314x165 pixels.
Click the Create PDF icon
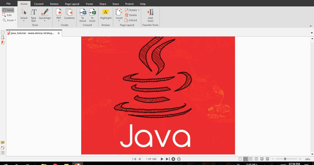tap(59, 12)
